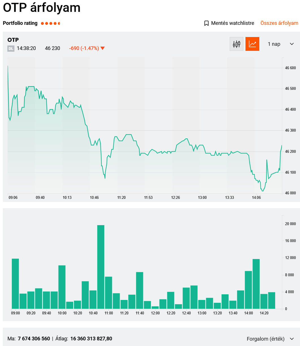Click today's turnover value 7 674 306 560

(x=34, y=339)
